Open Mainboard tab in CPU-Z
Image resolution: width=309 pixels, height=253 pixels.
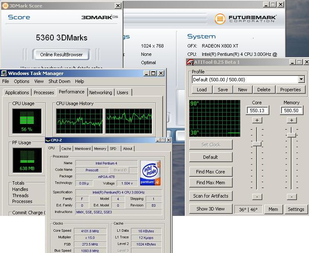coord(83,148)
